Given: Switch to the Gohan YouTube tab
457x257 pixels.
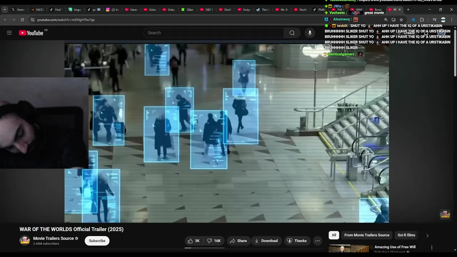Looking at the screenshot, I should [150, 10].
